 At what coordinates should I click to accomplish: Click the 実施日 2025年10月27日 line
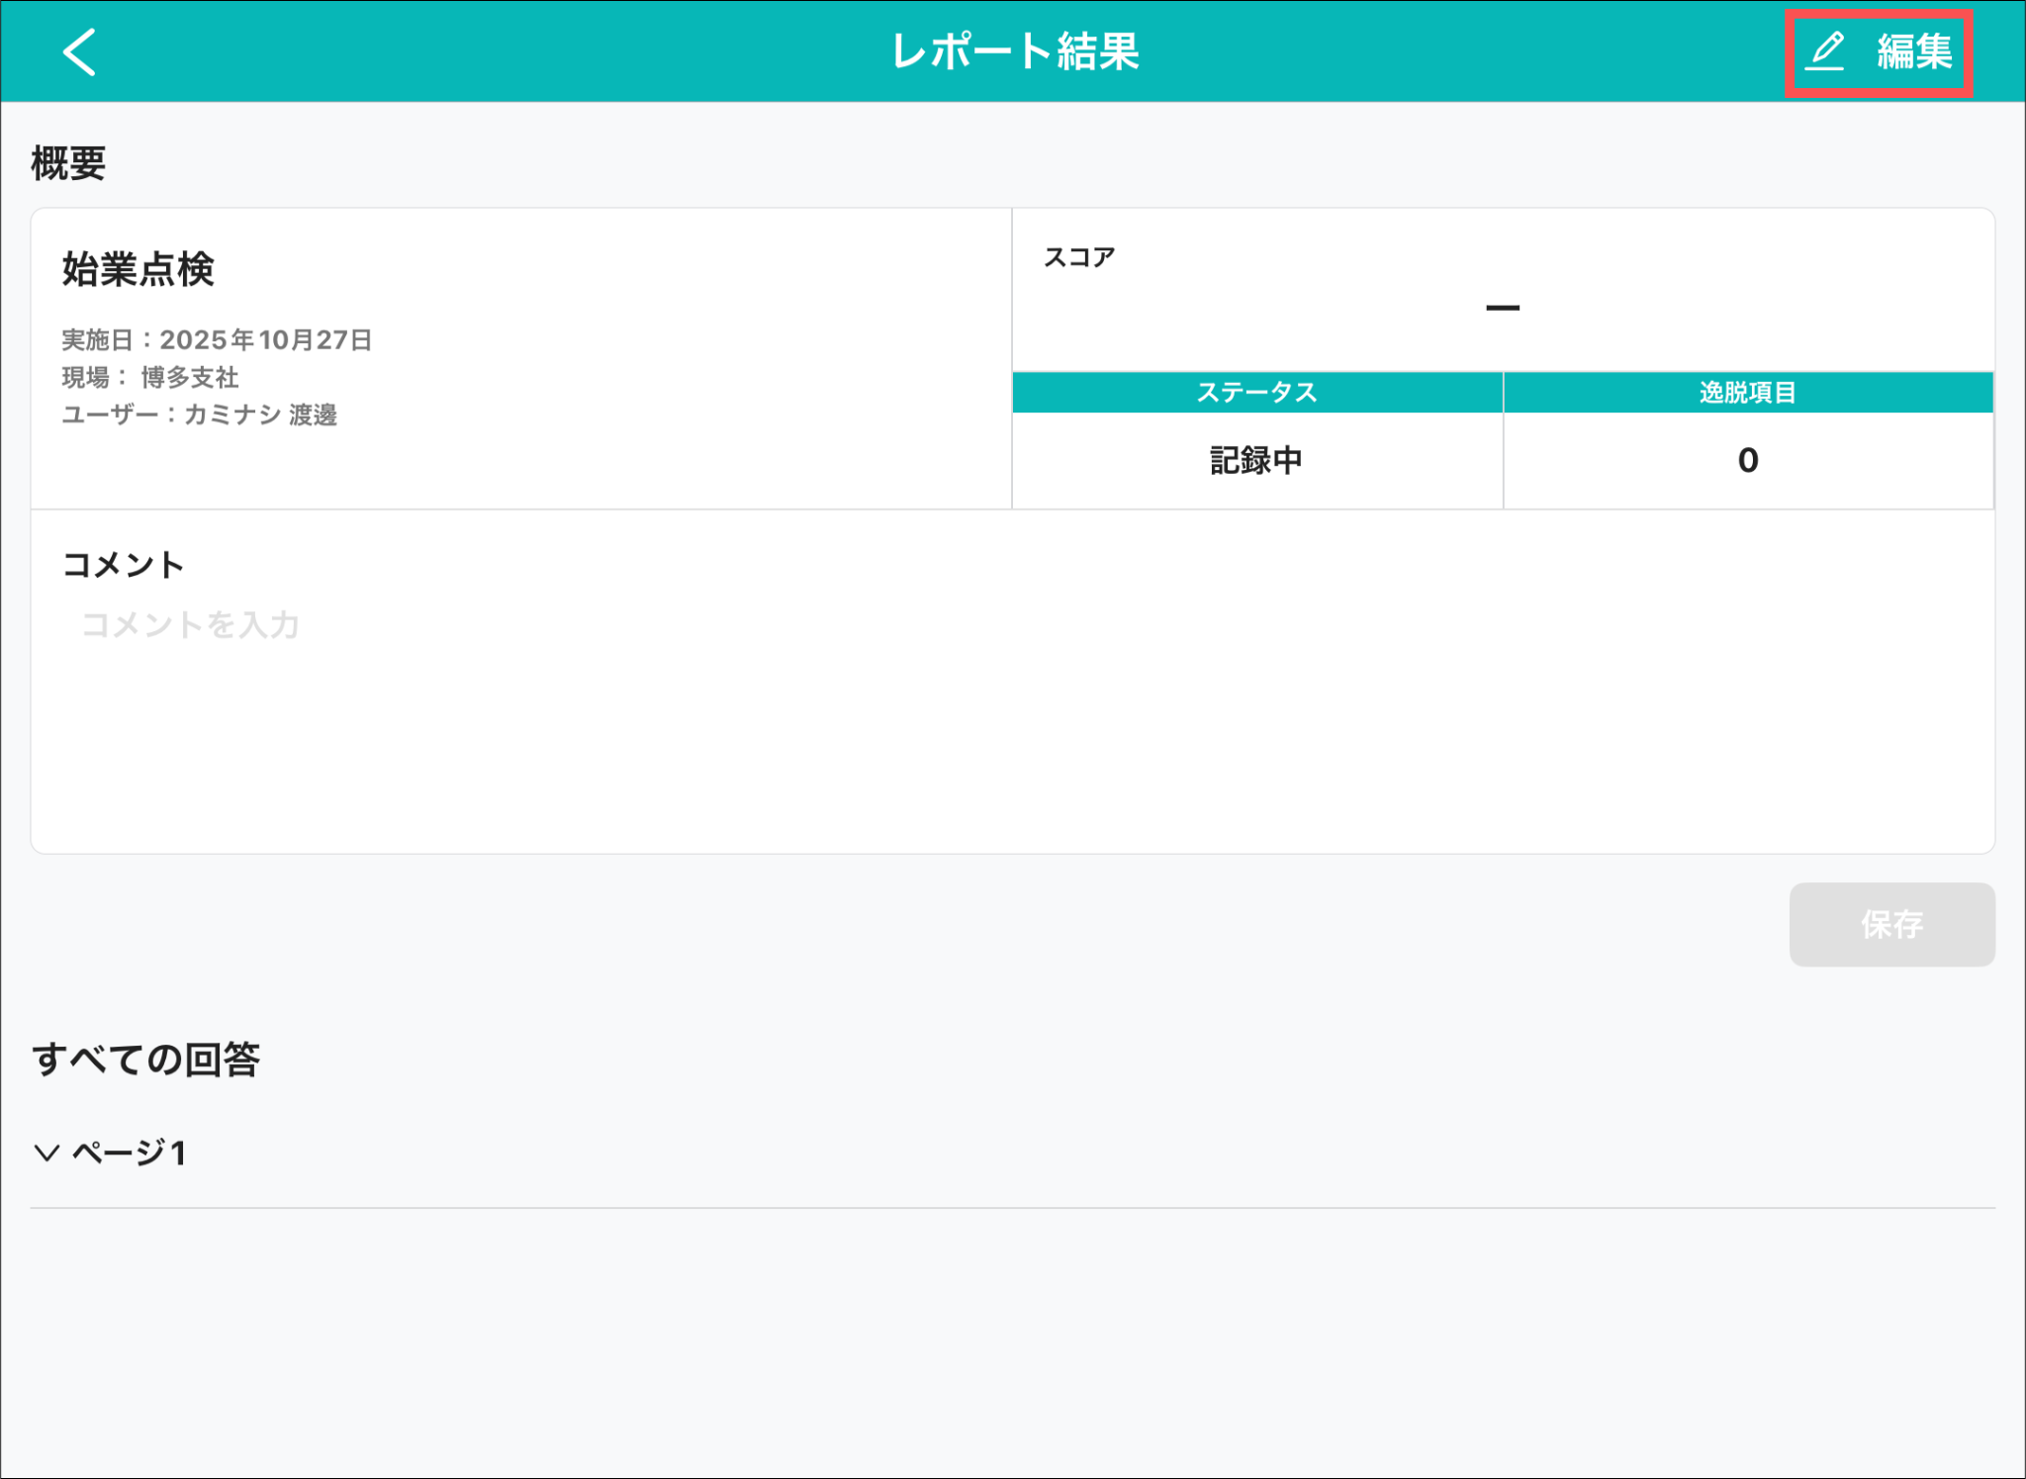click(217, 340)
